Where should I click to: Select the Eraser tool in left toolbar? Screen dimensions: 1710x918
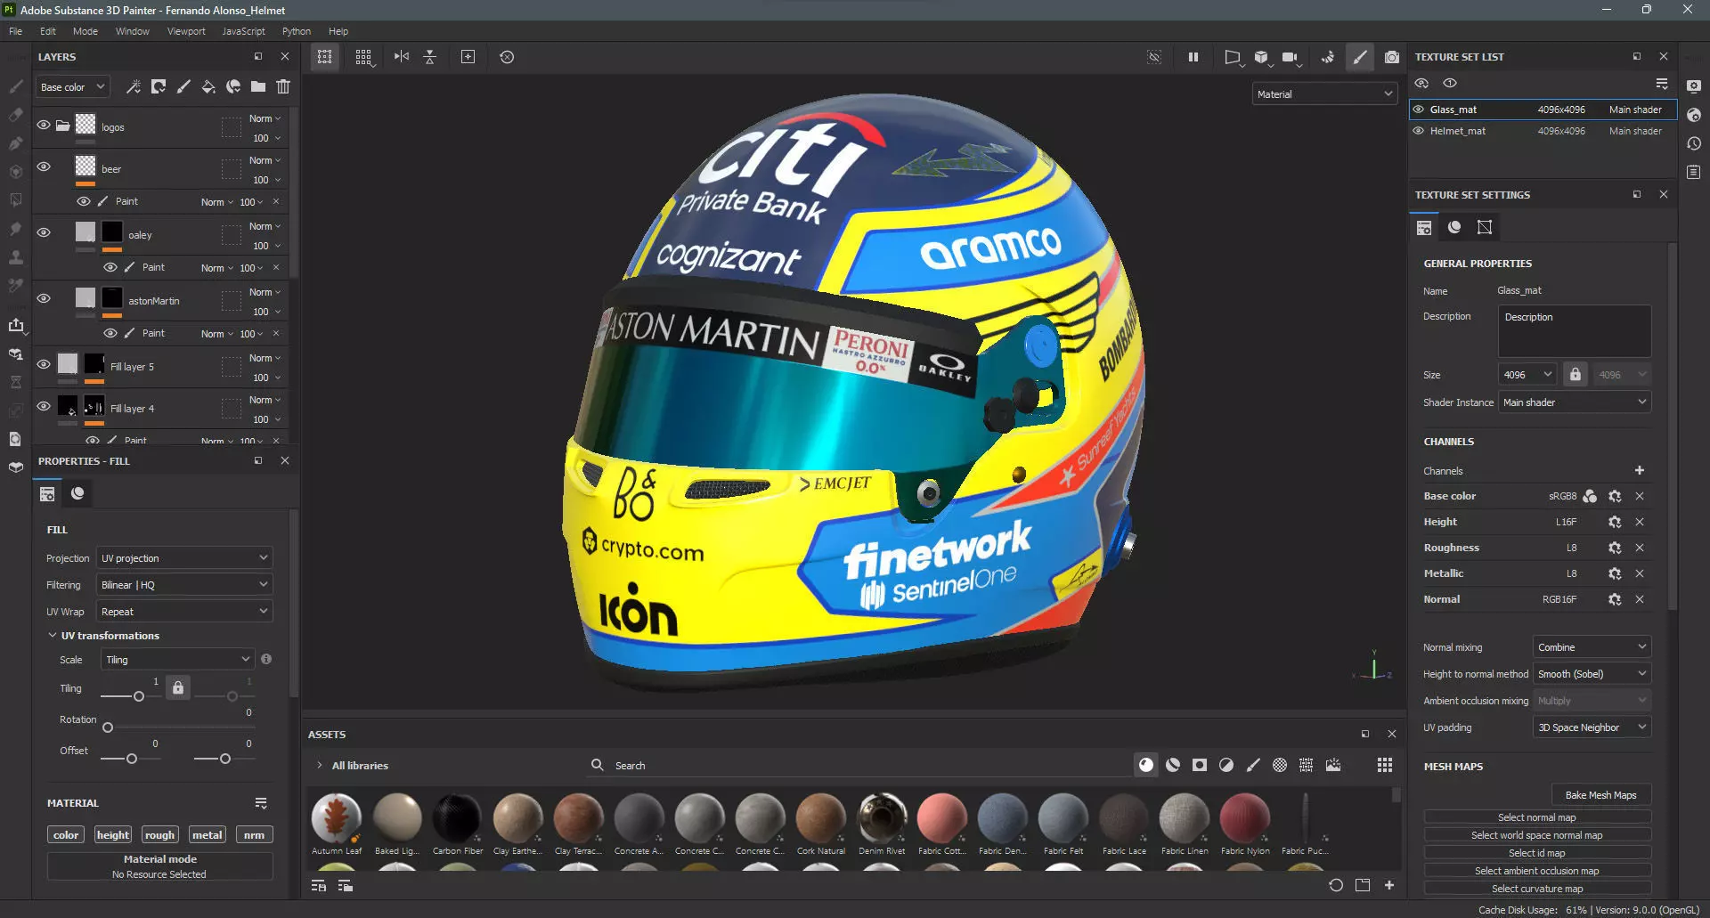click(15, 115)
